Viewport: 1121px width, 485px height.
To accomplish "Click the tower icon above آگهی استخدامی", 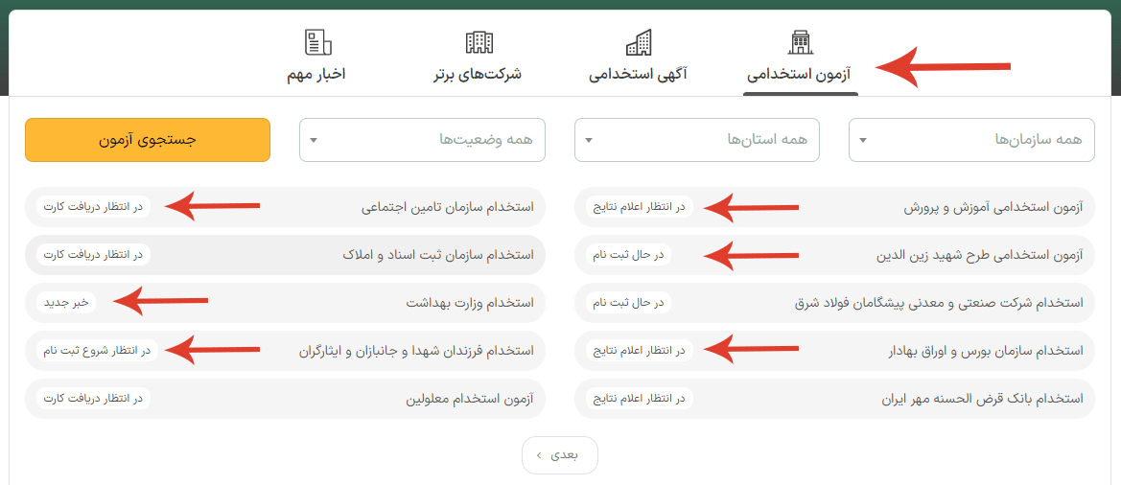I will [639, 43].
